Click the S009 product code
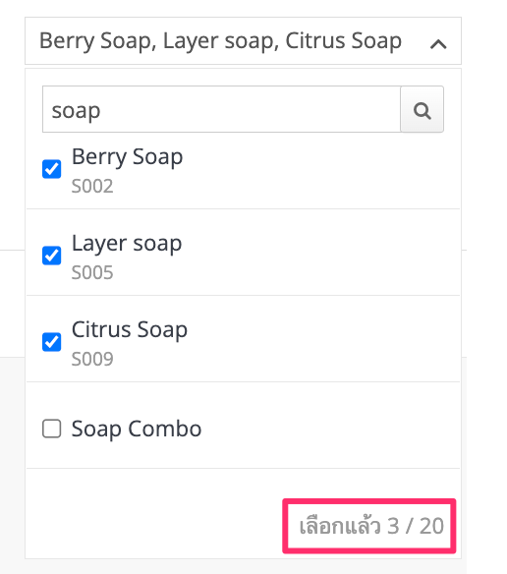This screenshot has width=507, height=574. pyautogui.click(x=92, y=359)
